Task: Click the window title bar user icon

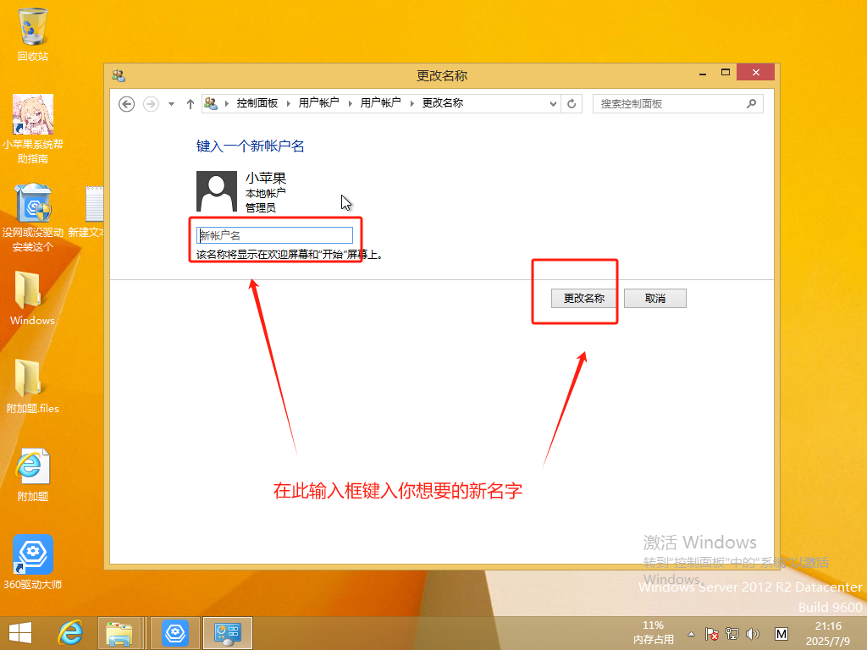Action: pos(119,75)
